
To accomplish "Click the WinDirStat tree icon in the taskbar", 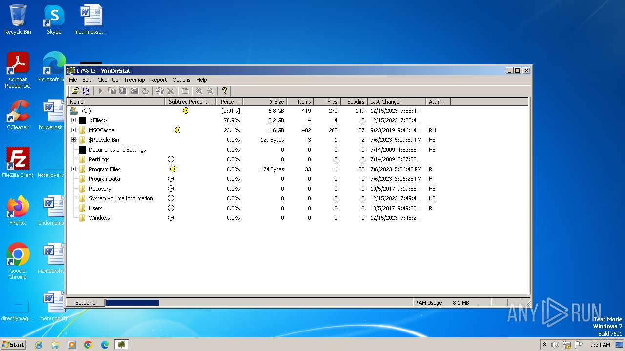I will pyautogui.click(x=121, y=345).
